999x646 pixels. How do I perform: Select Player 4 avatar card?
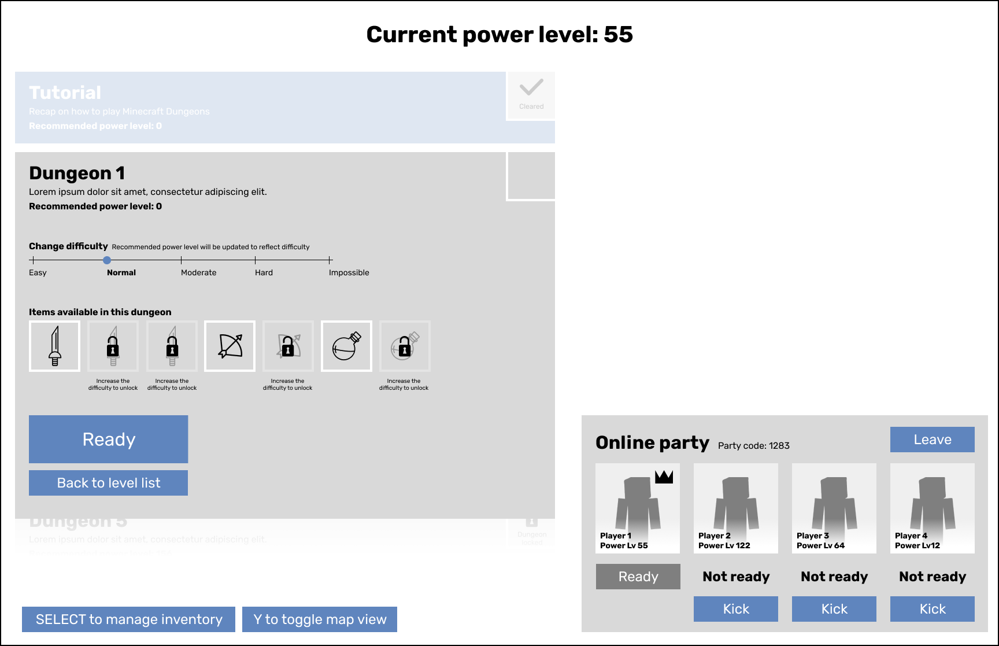tap(933, 508)
